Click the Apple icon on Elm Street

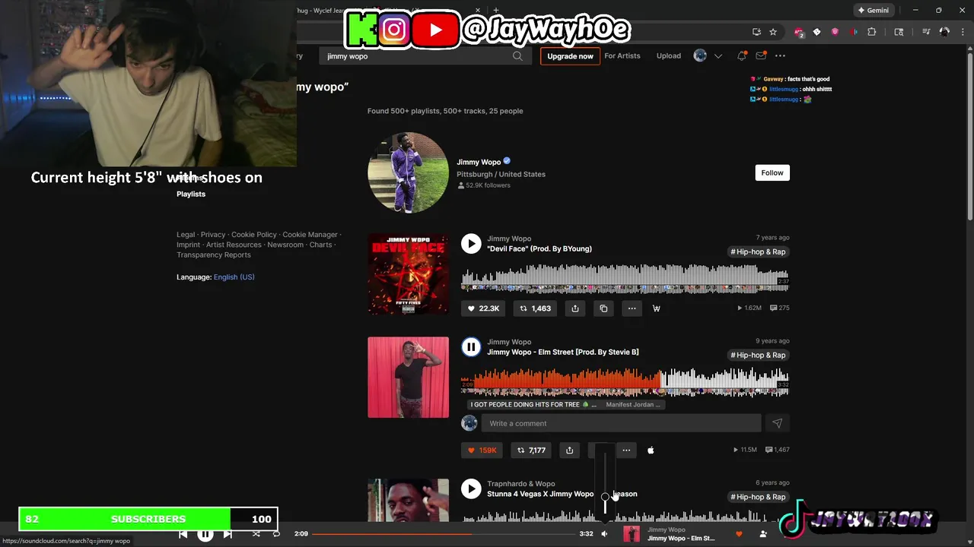coord(651,450)
